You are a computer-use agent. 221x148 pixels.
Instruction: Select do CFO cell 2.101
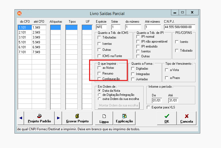click(x=25, y=32)
